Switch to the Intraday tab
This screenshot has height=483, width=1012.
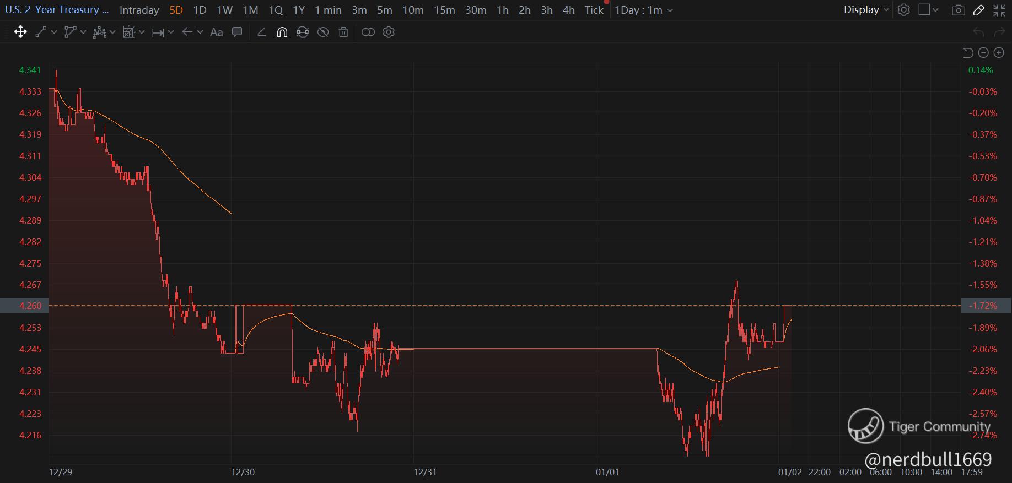click(139, 10)
